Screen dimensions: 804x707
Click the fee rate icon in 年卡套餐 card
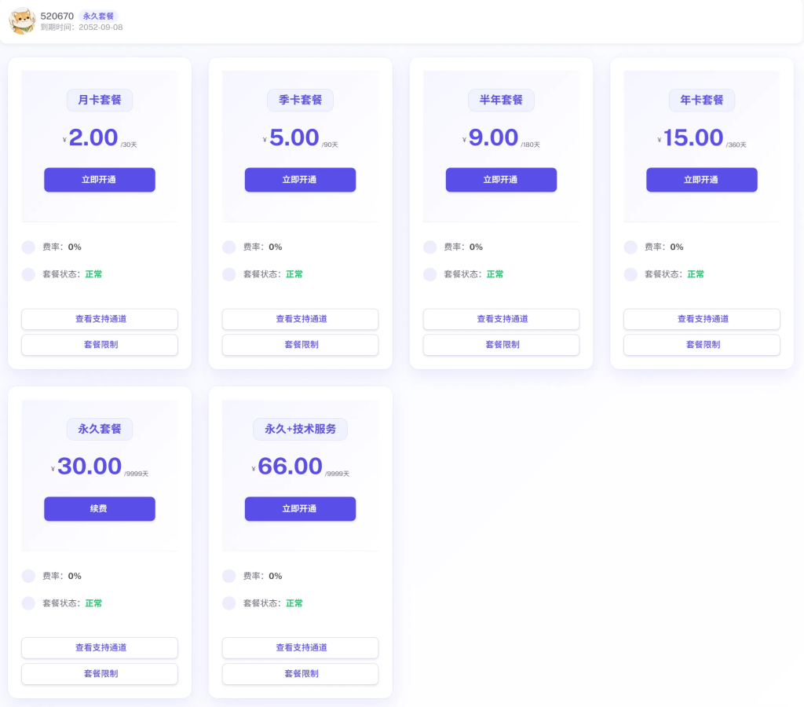[x=630, y=247]
